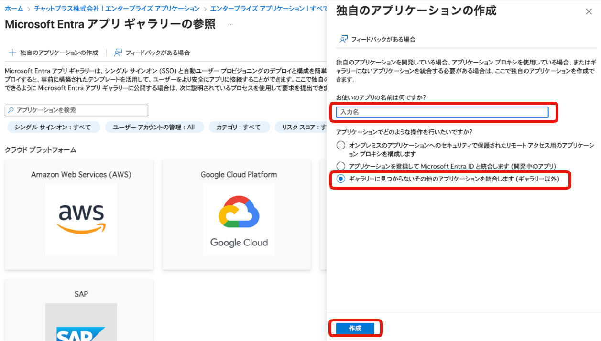Select the non-gallery application integration radio option
Image resolution: width=601 pixels, height=341 pixels.
pyautogui.click(x=340, y=179)
